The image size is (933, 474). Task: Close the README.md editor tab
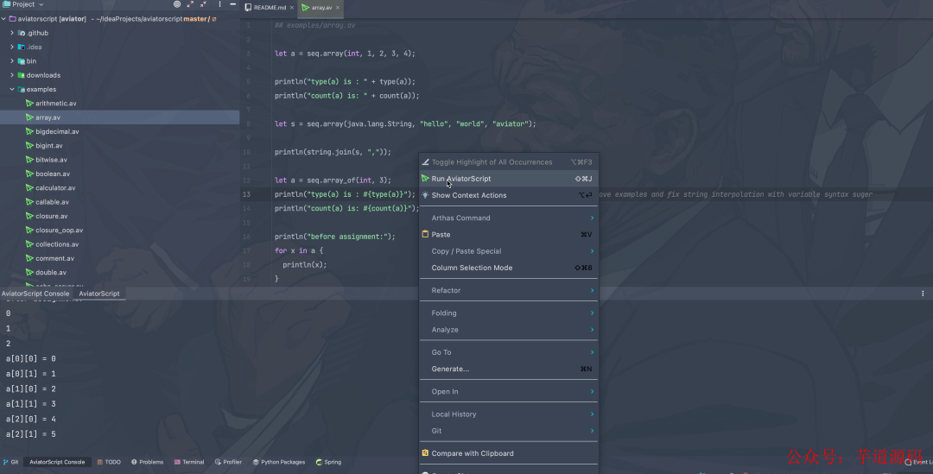[x=292, y=8]
